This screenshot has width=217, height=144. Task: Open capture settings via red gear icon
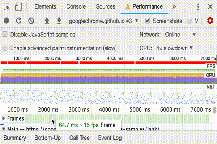(x=210, y=21)
